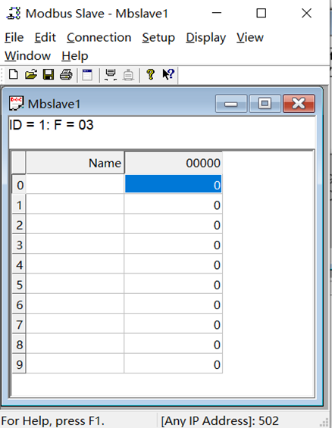
Task: Select the highlighted value cell in row 0
Action: 173,185
